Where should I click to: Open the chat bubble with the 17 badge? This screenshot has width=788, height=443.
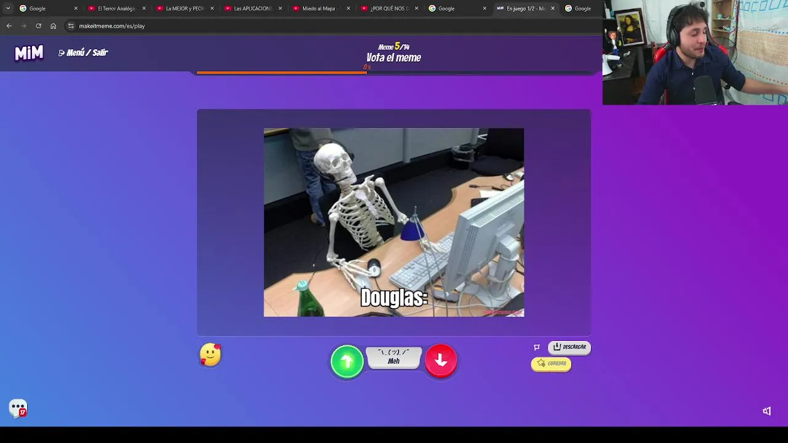pyautogui.click(x=18, y=408)
